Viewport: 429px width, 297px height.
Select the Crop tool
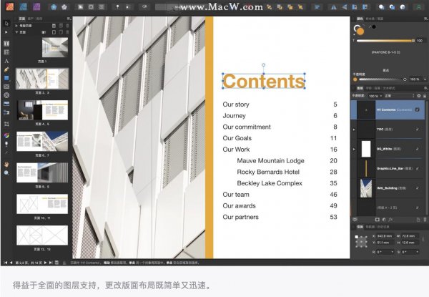(x=6, y=124)
